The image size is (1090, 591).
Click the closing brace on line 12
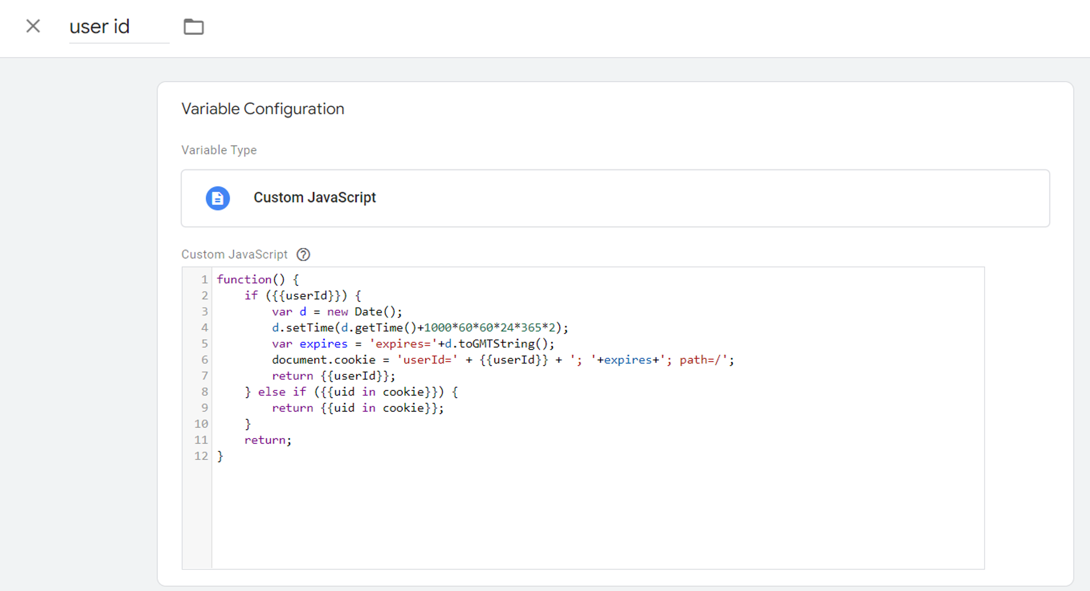pyautogui.click(x=220, y=456)
